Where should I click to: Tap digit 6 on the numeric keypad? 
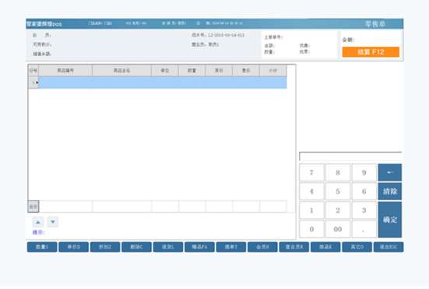click(364, 192)
